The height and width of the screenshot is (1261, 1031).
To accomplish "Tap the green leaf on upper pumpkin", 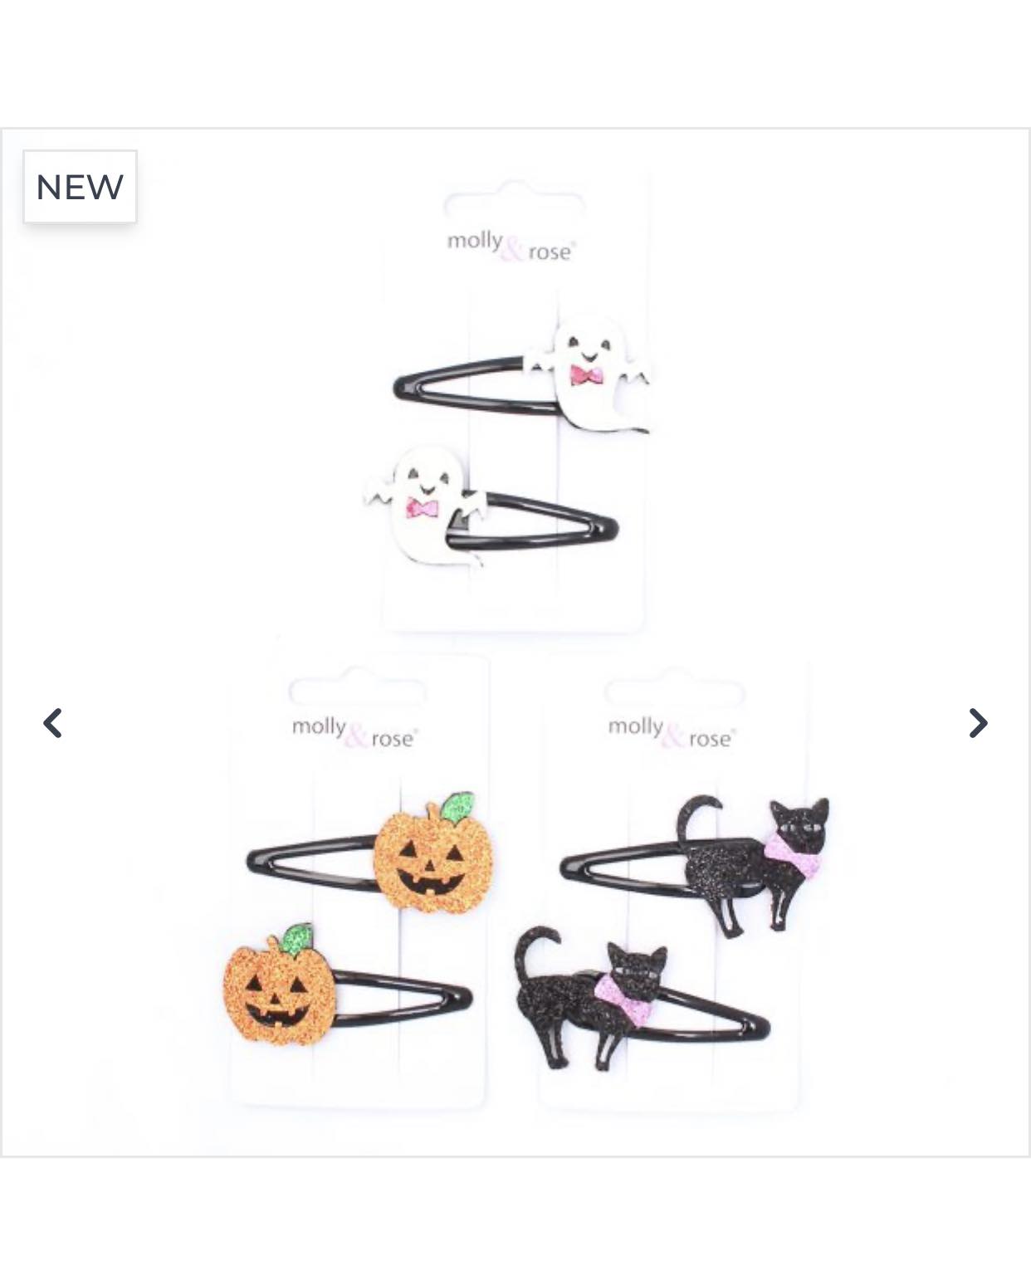I will click(x=457, y=808).
